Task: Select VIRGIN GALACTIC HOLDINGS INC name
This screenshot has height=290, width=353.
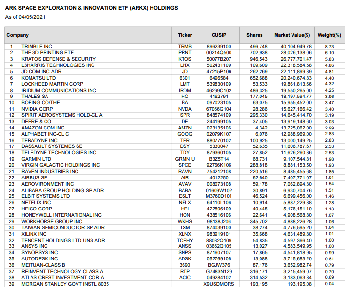Action: 61,165
